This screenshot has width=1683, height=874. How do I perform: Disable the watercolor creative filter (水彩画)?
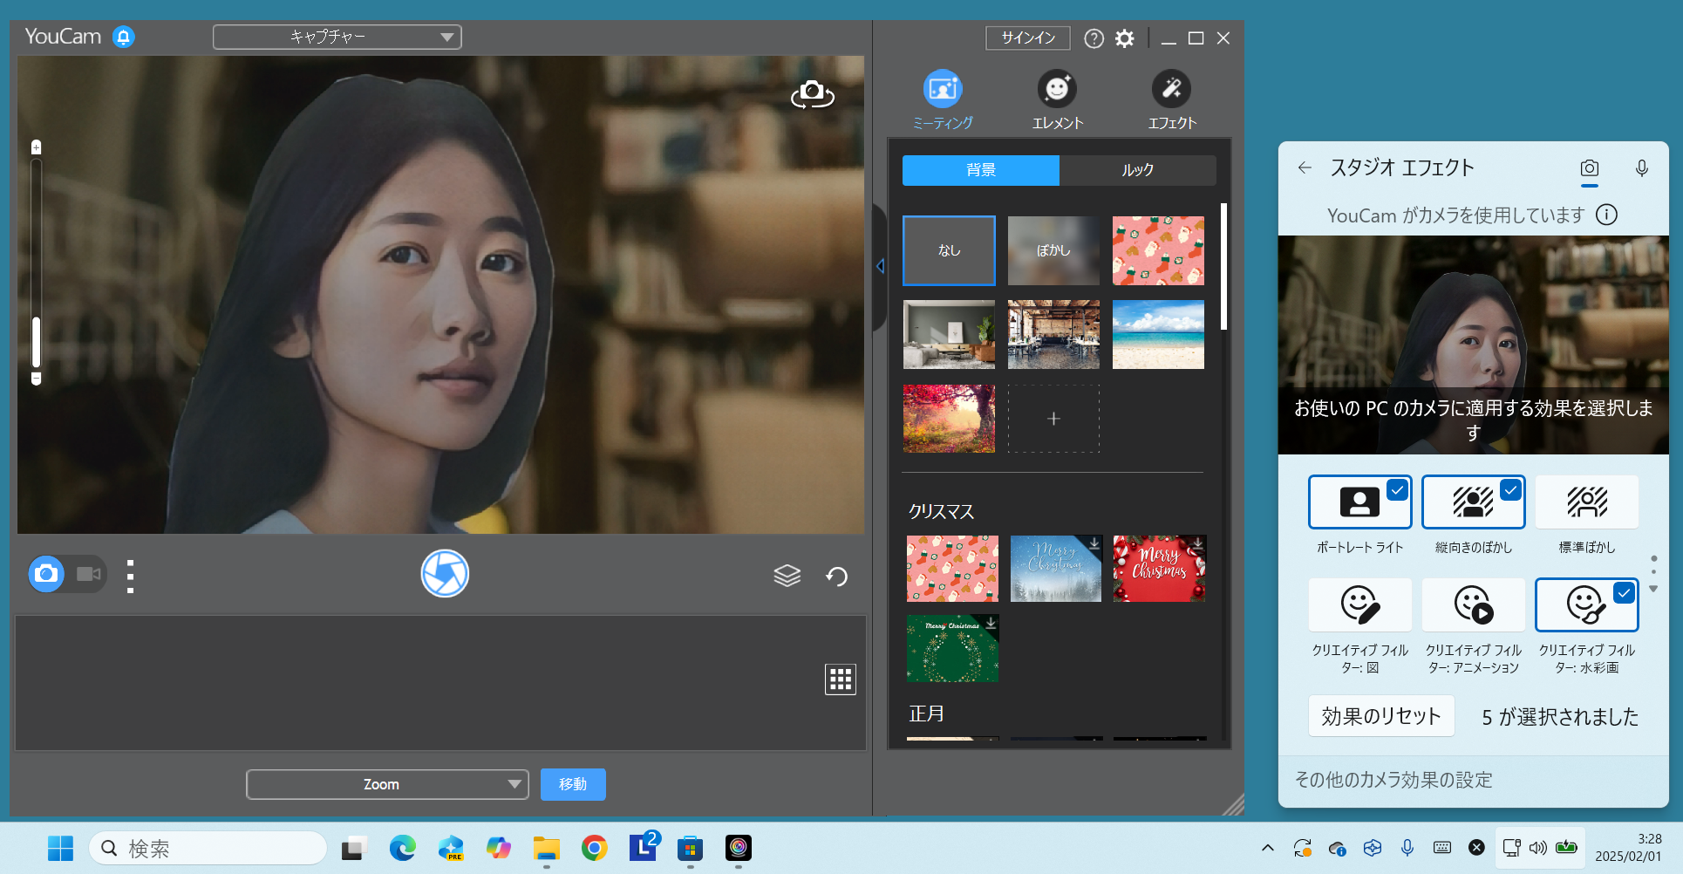click(1586, 605)
